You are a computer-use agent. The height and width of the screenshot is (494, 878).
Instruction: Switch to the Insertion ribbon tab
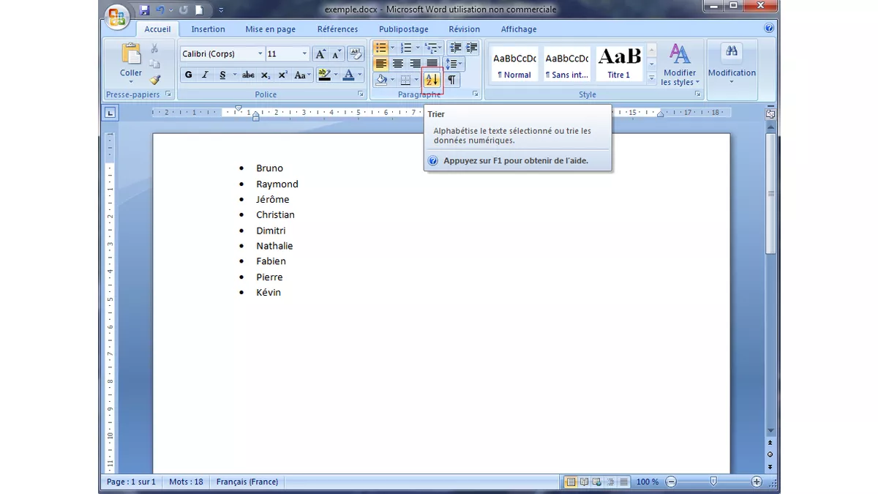(208, 29)
